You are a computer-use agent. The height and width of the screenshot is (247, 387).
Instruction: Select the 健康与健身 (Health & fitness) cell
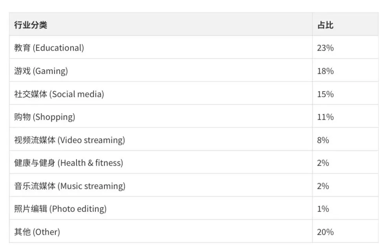click(x=68, y=163)
